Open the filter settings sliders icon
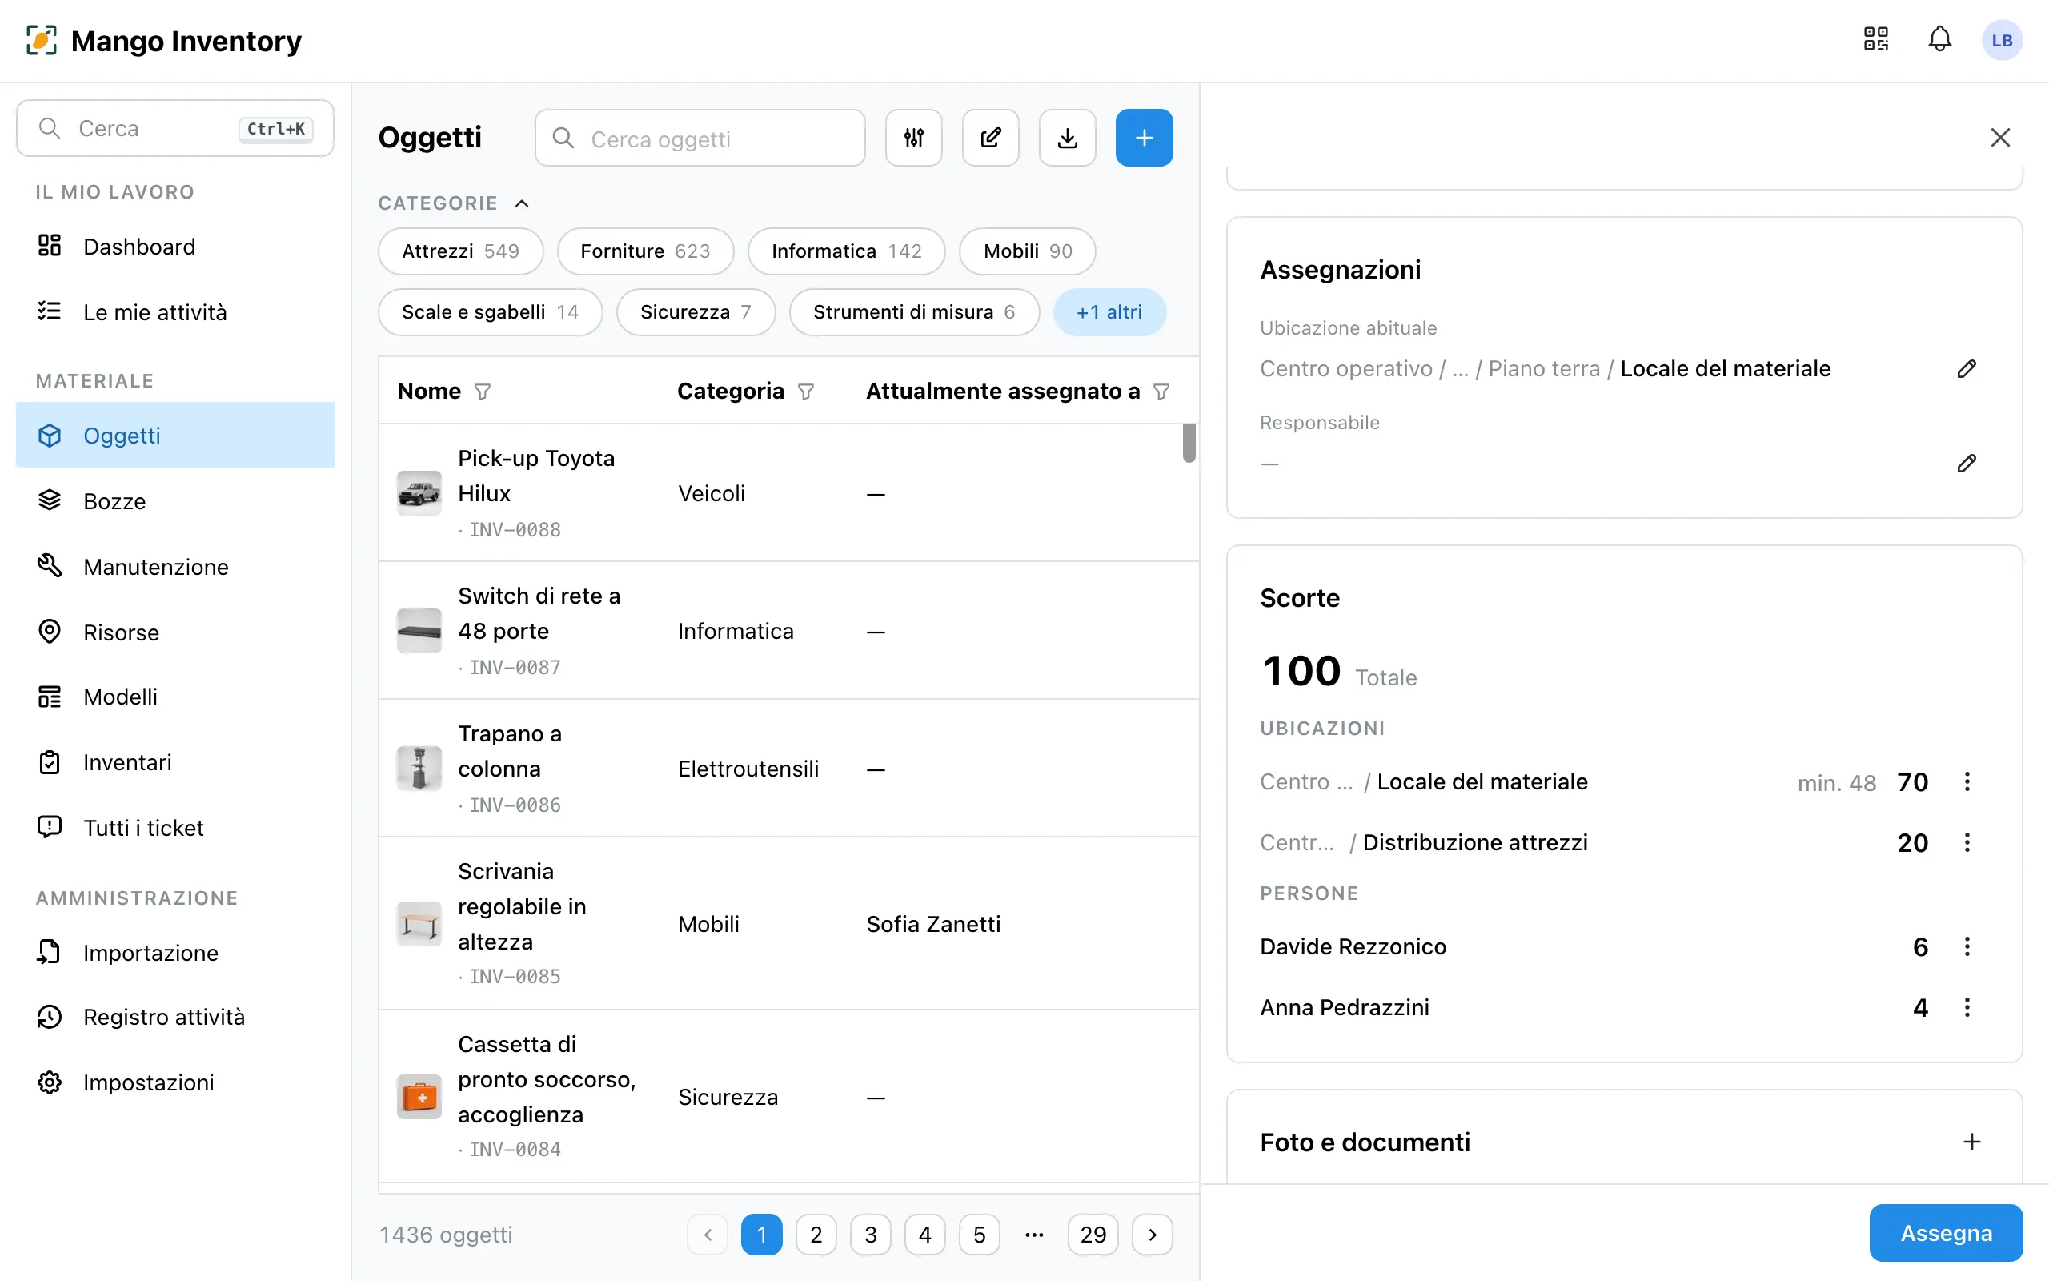Screen dimensions: 2049x1281 913,137
